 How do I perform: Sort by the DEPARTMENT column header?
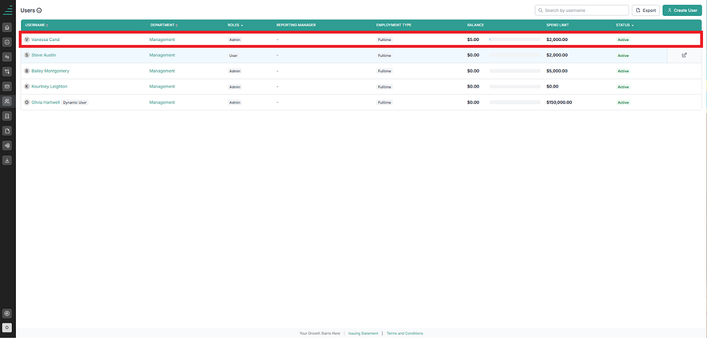(164, 25)
